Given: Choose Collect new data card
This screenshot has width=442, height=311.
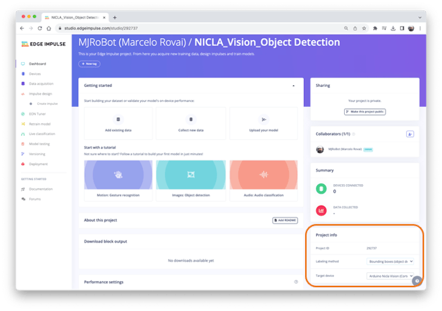Looking at the screenshot, I should point(191,123).
